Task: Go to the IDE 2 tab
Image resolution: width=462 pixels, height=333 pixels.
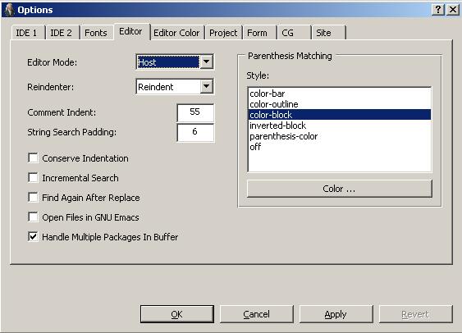Action: [61, 33]
